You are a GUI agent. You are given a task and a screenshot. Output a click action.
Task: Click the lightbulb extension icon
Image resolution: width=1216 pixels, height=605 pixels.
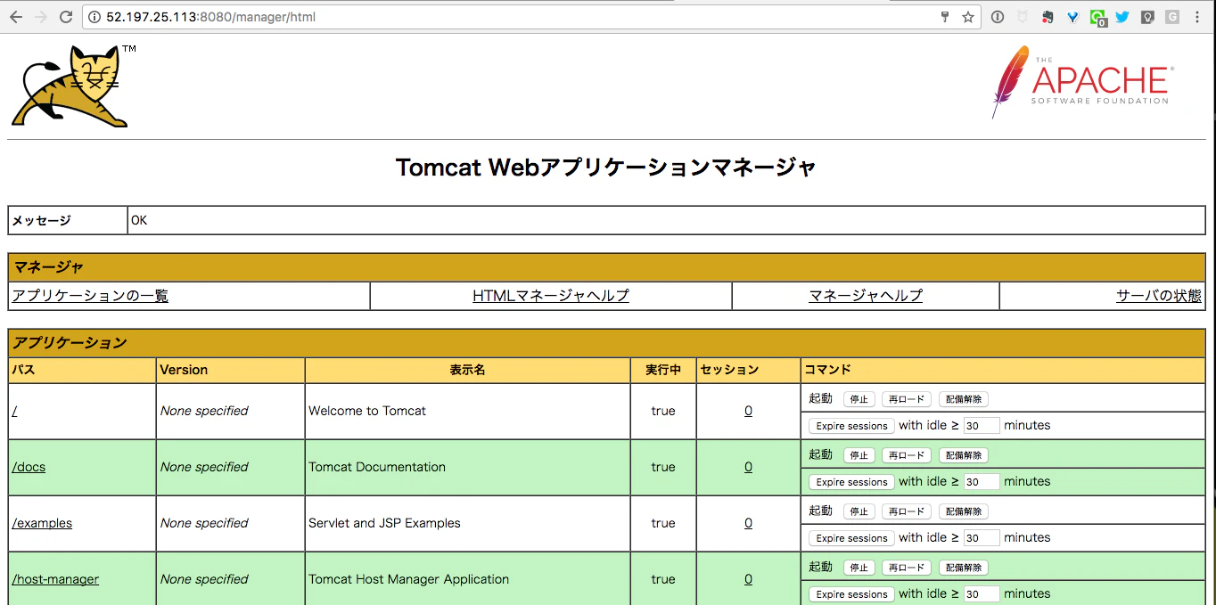click(x=1147, y=17)
